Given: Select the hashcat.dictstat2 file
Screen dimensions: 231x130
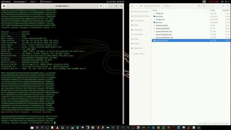Looking at the screenshot, I should (x=191, y=29).
